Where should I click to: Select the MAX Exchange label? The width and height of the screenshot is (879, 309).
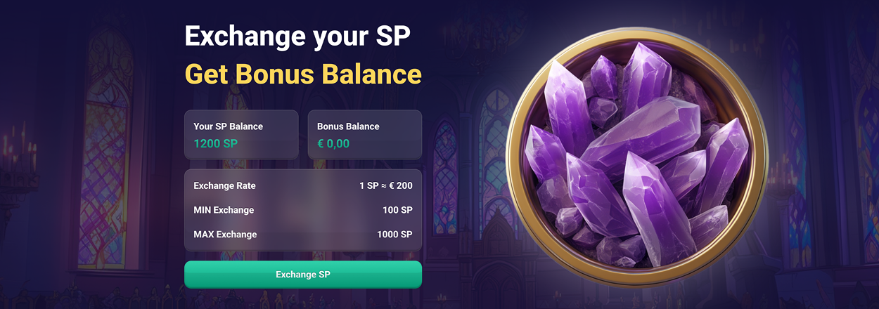coord(225,234)
